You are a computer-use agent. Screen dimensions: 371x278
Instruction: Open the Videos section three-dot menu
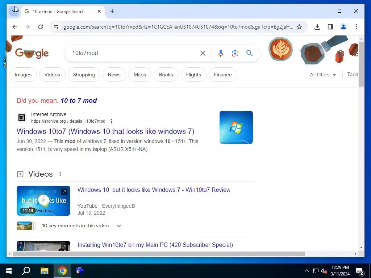(x=60, y=174)
